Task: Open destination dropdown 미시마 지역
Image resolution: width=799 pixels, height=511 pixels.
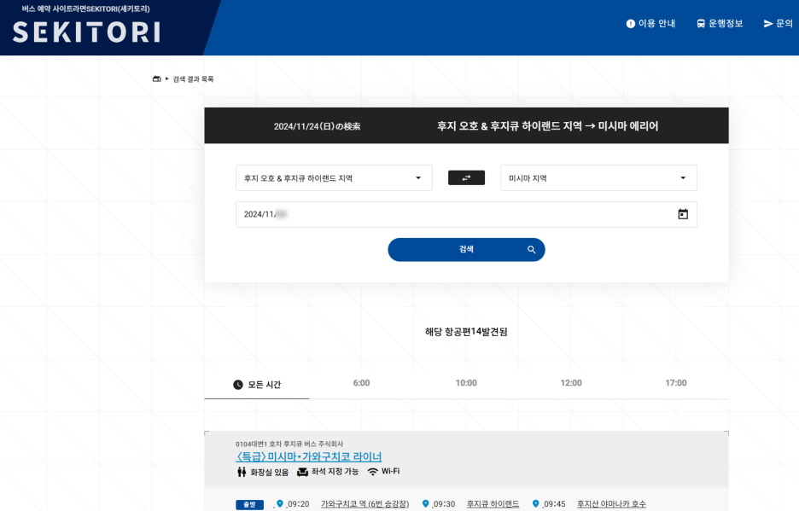Action: point(598,177)
